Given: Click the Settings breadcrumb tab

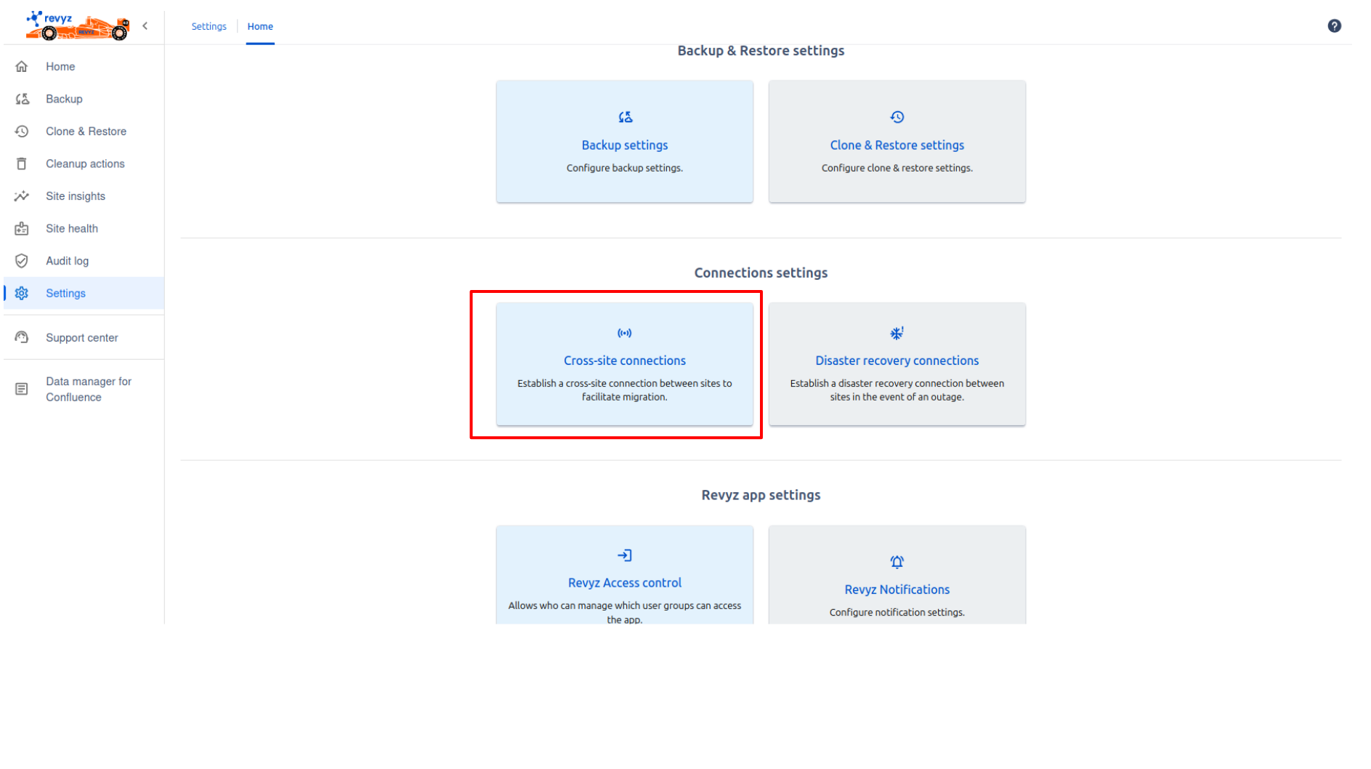Looking at the screenshot, I should [209, 27].
